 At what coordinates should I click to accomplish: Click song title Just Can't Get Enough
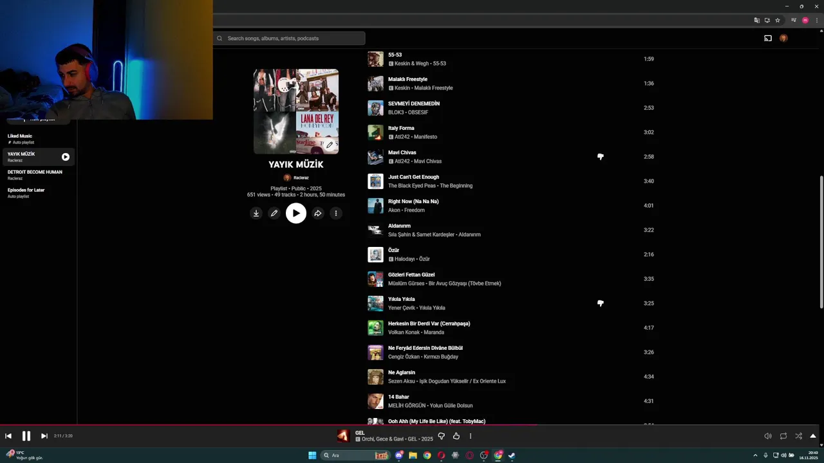413,177
